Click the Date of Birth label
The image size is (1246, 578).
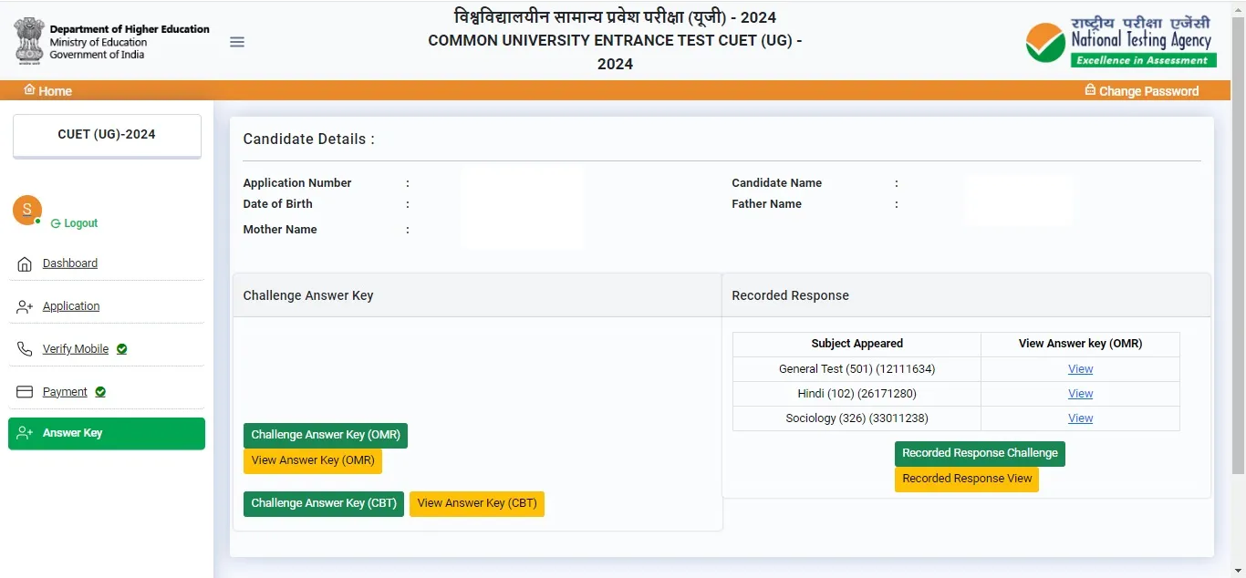(x=277, y=204)
